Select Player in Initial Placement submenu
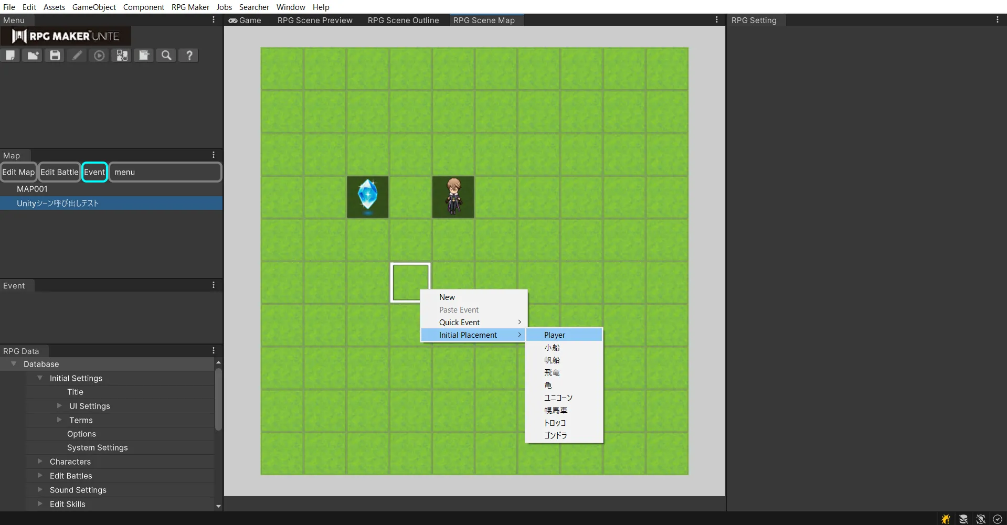The image size is (1007, 525). pyautogui.click(x=555, y=335)
